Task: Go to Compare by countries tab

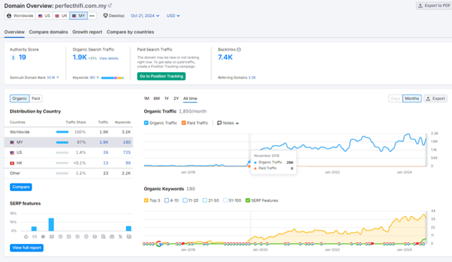Action: pos(130,32)
